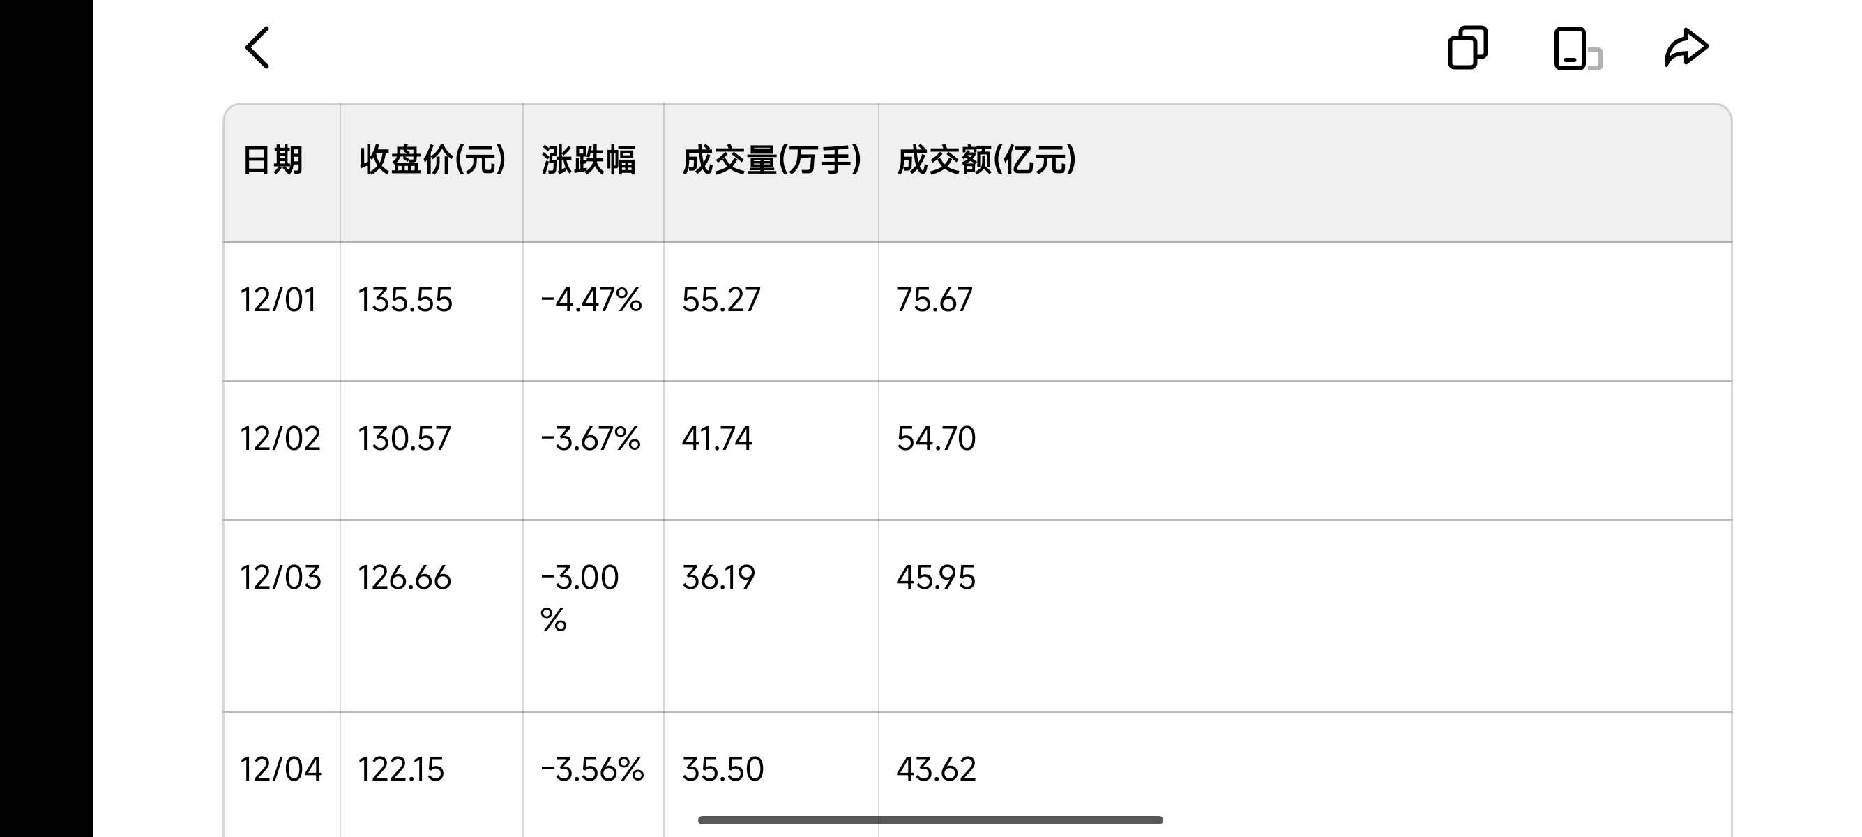
Task: Tap the back arrow icon
Action: pyautogui.click(x=257, y=47)
